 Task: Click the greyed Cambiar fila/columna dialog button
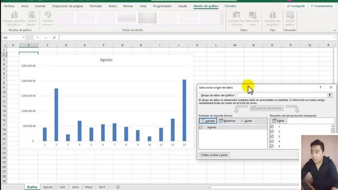tap(267, 108)
